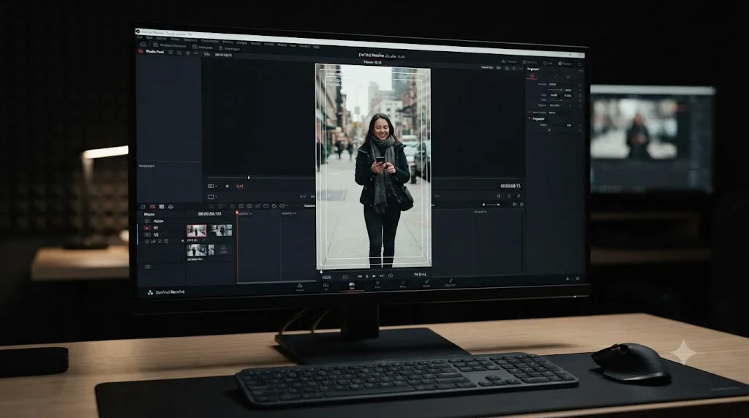
Task: Click the program viewer timecode display
Action: [x=510, y=186]
